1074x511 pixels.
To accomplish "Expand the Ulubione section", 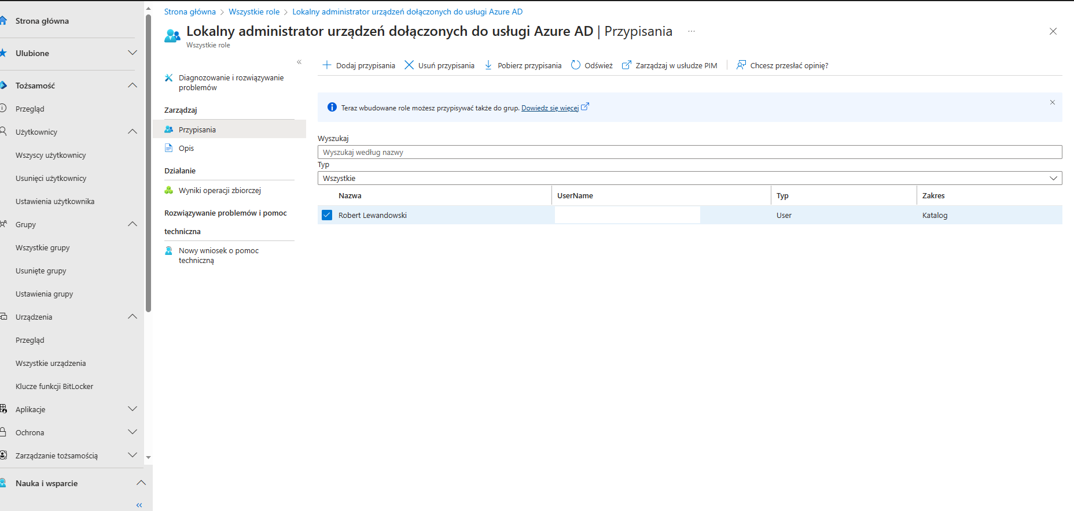I will click(133, 53).
